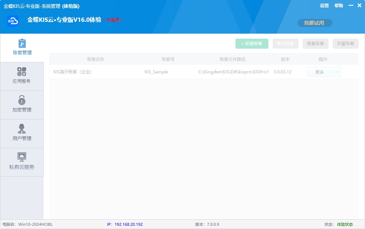
Task: Open 帮助 in the title bar
Action: click(x=339, y=6)
